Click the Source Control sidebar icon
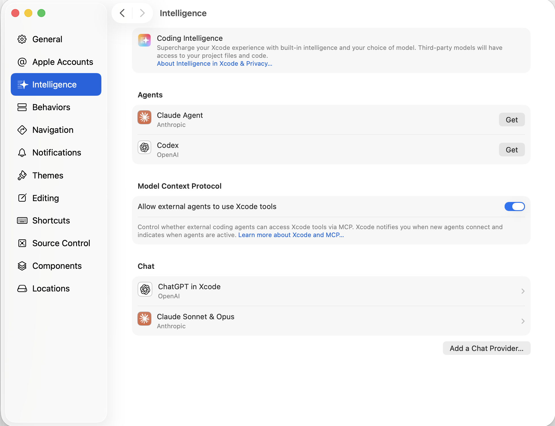The height and width of the screenshot is (426, 555). point(22,243)
